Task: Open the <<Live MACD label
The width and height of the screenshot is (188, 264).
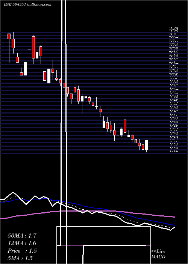Action: point(158,254)
